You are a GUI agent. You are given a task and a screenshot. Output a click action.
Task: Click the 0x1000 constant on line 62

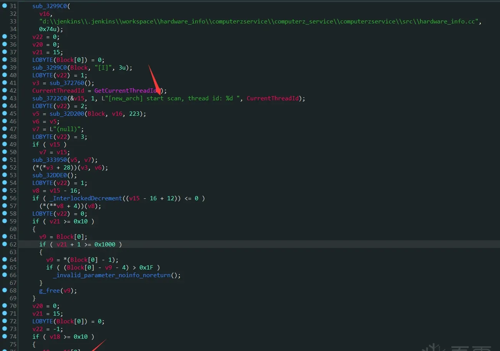click(105, 244)
